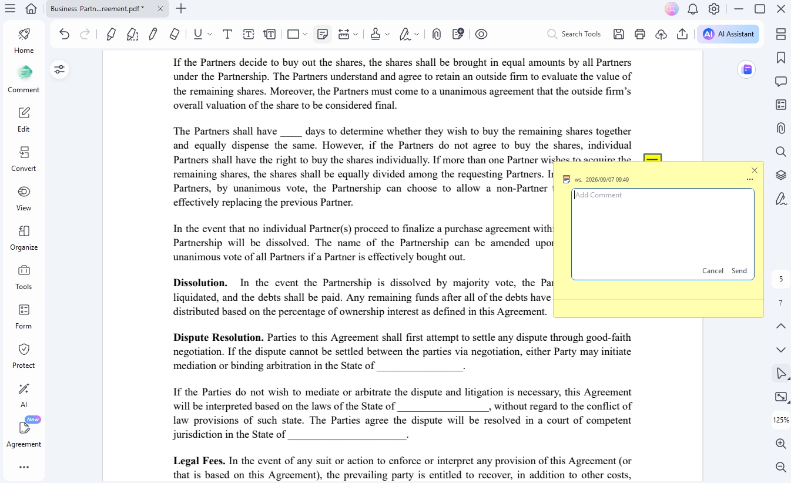Go to next page down chevron
Screen dimensions: 791x483
pyautogui.click(x=781, y=350)
